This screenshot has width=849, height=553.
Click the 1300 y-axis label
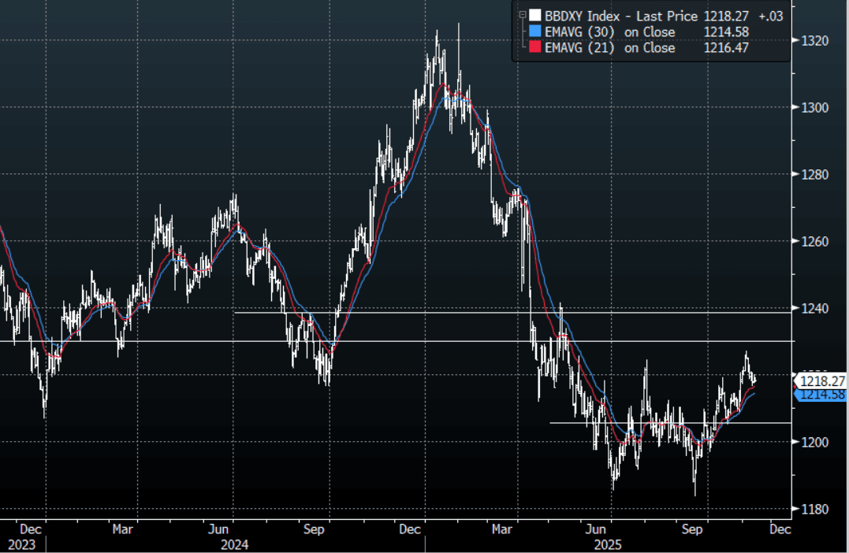tap(815, 108)
